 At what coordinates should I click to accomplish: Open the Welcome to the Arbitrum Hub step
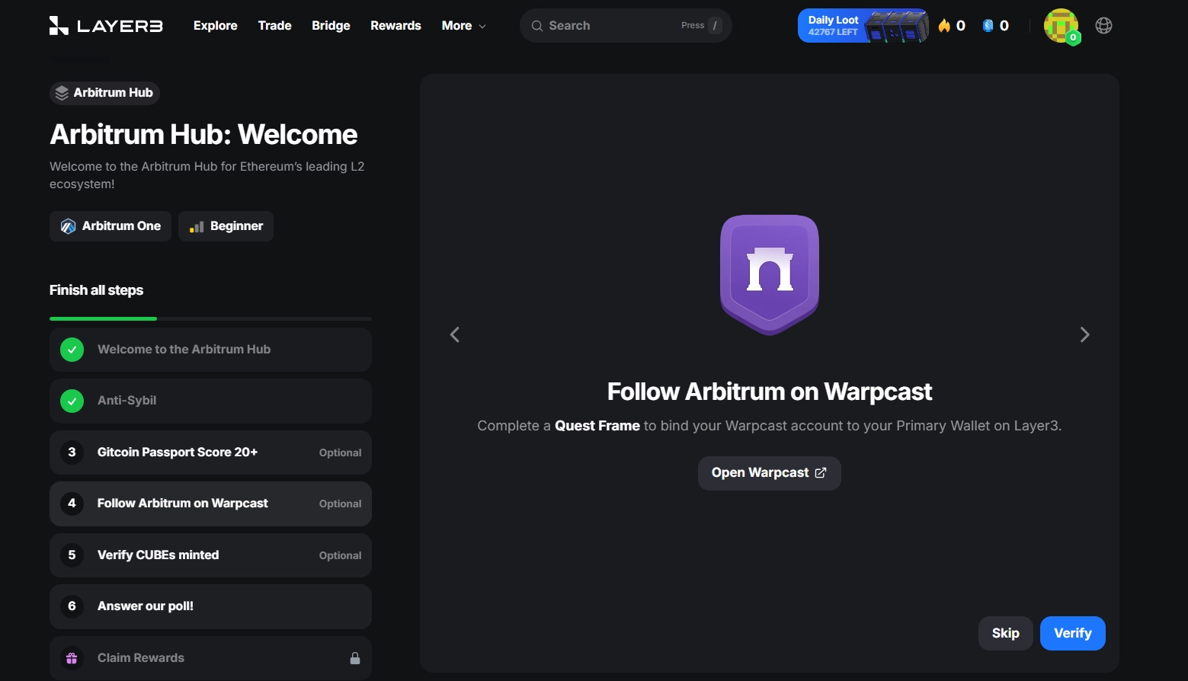click(210, 350)
